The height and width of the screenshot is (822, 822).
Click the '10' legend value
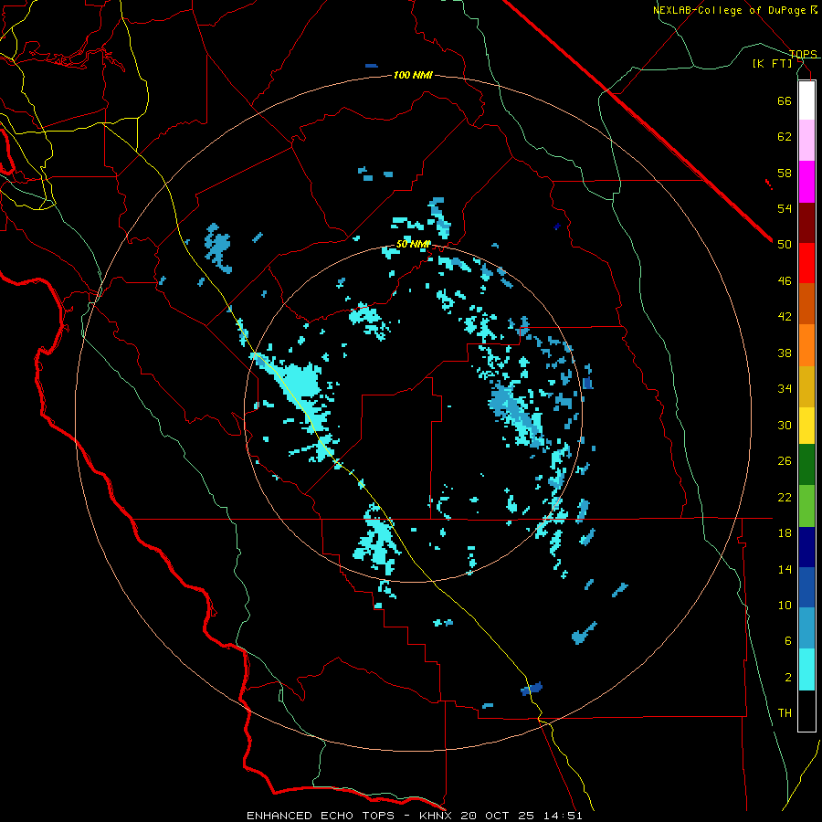[x=785, y=606]
